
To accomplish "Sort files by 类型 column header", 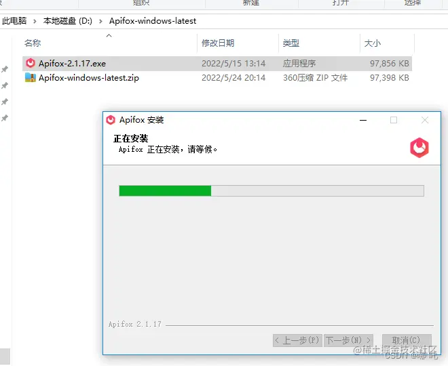I will coord(291,43).
